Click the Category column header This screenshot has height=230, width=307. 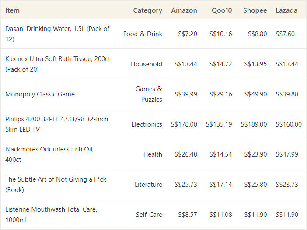[147, 10]
